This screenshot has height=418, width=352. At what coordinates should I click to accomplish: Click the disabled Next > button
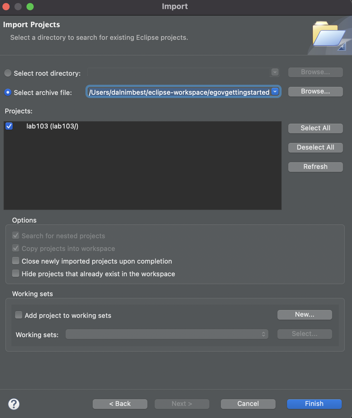(182, 404)
